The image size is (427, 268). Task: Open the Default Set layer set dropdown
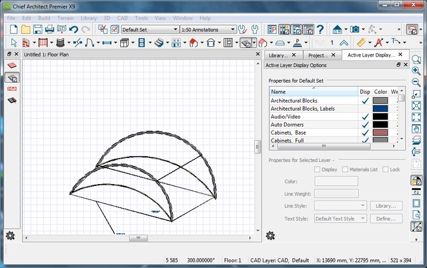[149, 29]
